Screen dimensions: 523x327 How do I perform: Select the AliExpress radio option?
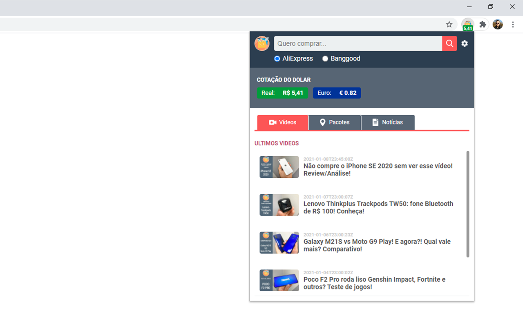(277, 58)
